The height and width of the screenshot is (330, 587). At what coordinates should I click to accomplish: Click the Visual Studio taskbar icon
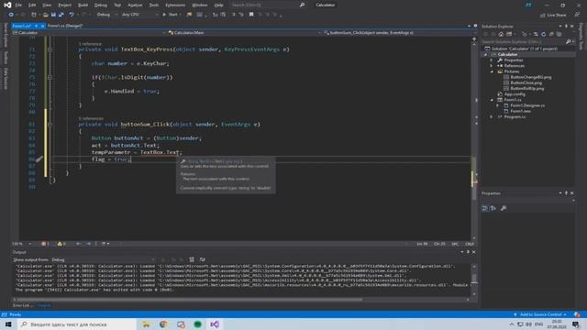(215, 324)
